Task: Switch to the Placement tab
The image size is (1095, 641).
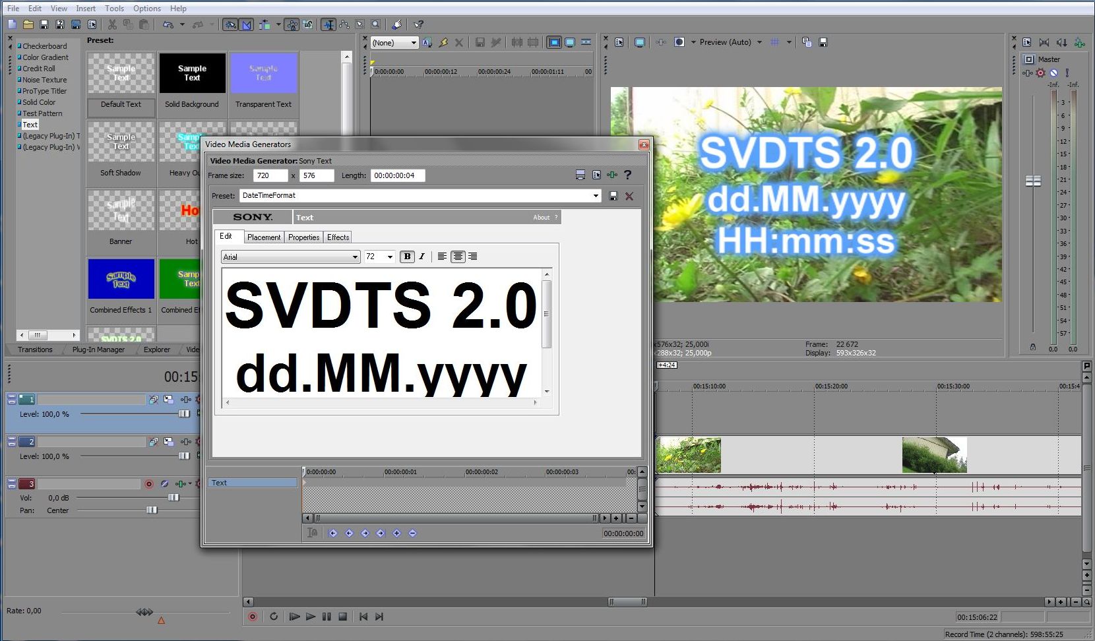Action: pos(264,237)
